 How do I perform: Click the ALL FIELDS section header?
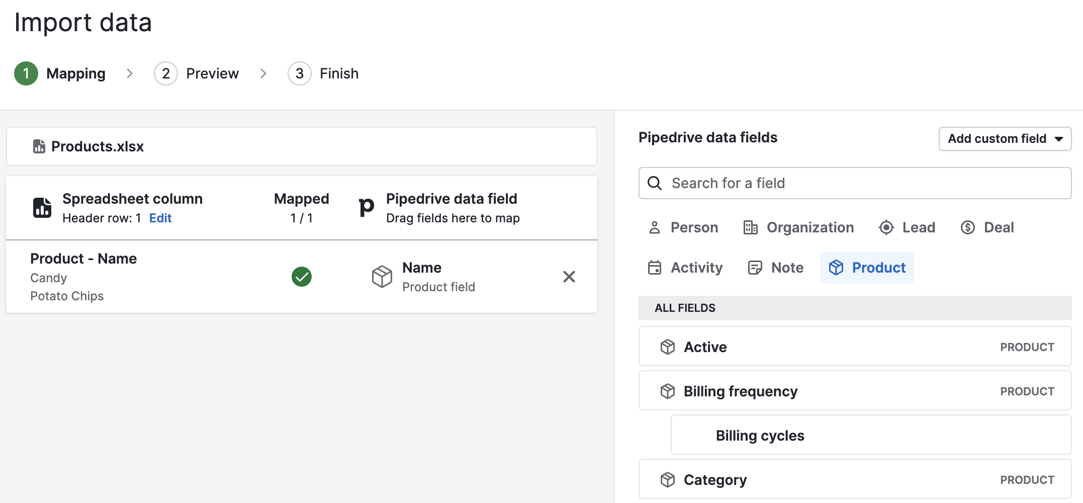[855, 308]
